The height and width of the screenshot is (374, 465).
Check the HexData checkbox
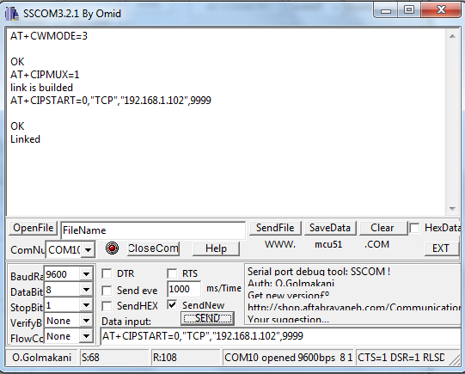point(414,228)
